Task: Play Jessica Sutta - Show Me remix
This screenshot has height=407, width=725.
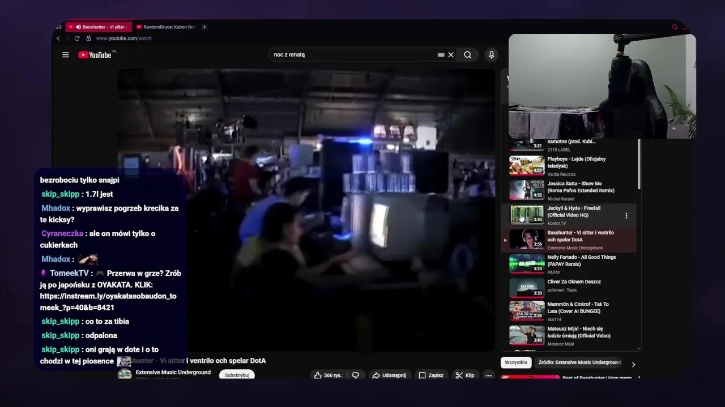Action: point(572,190)
